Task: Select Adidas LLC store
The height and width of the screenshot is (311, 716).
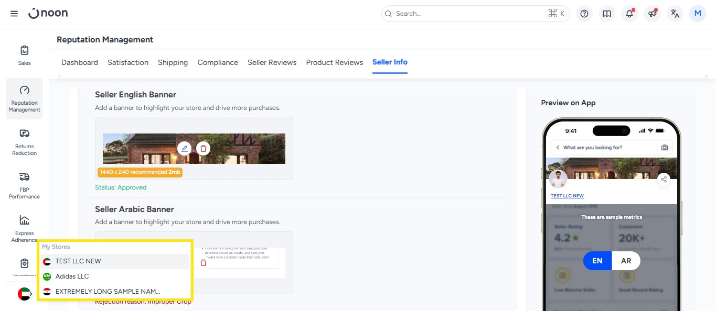Action: click(x=72, y=276)
